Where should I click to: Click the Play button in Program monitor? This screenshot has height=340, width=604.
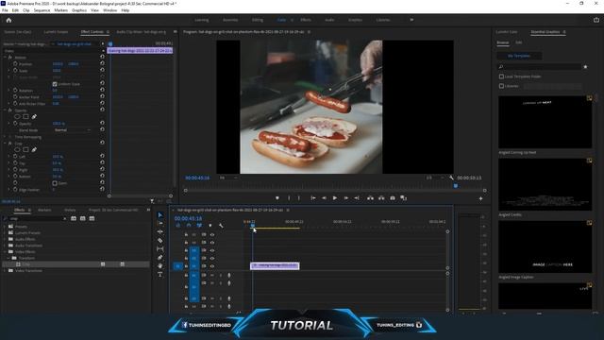[x=335, y=198]
